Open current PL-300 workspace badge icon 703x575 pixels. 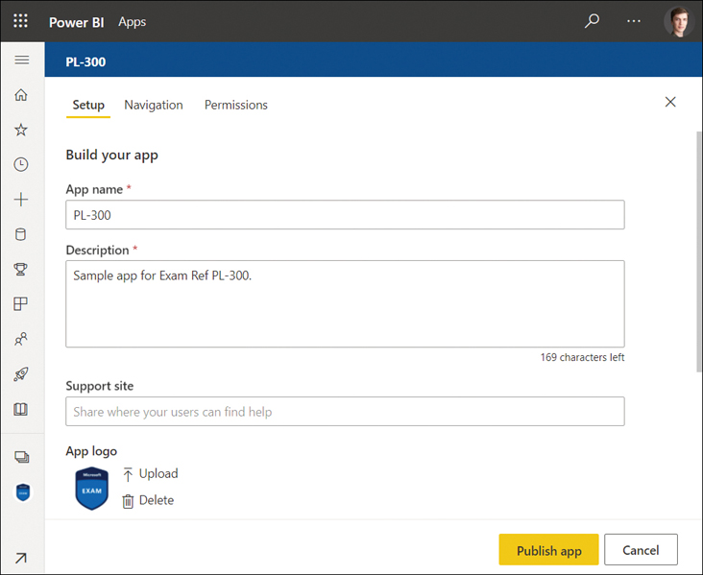coord(23,492)
